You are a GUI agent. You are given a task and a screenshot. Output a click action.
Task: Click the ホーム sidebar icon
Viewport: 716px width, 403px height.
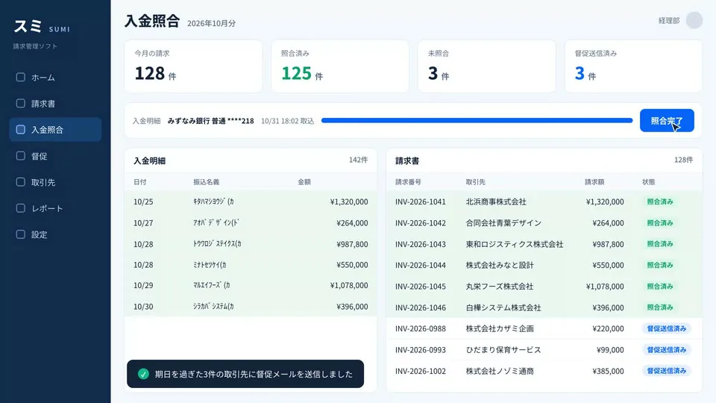21,77
